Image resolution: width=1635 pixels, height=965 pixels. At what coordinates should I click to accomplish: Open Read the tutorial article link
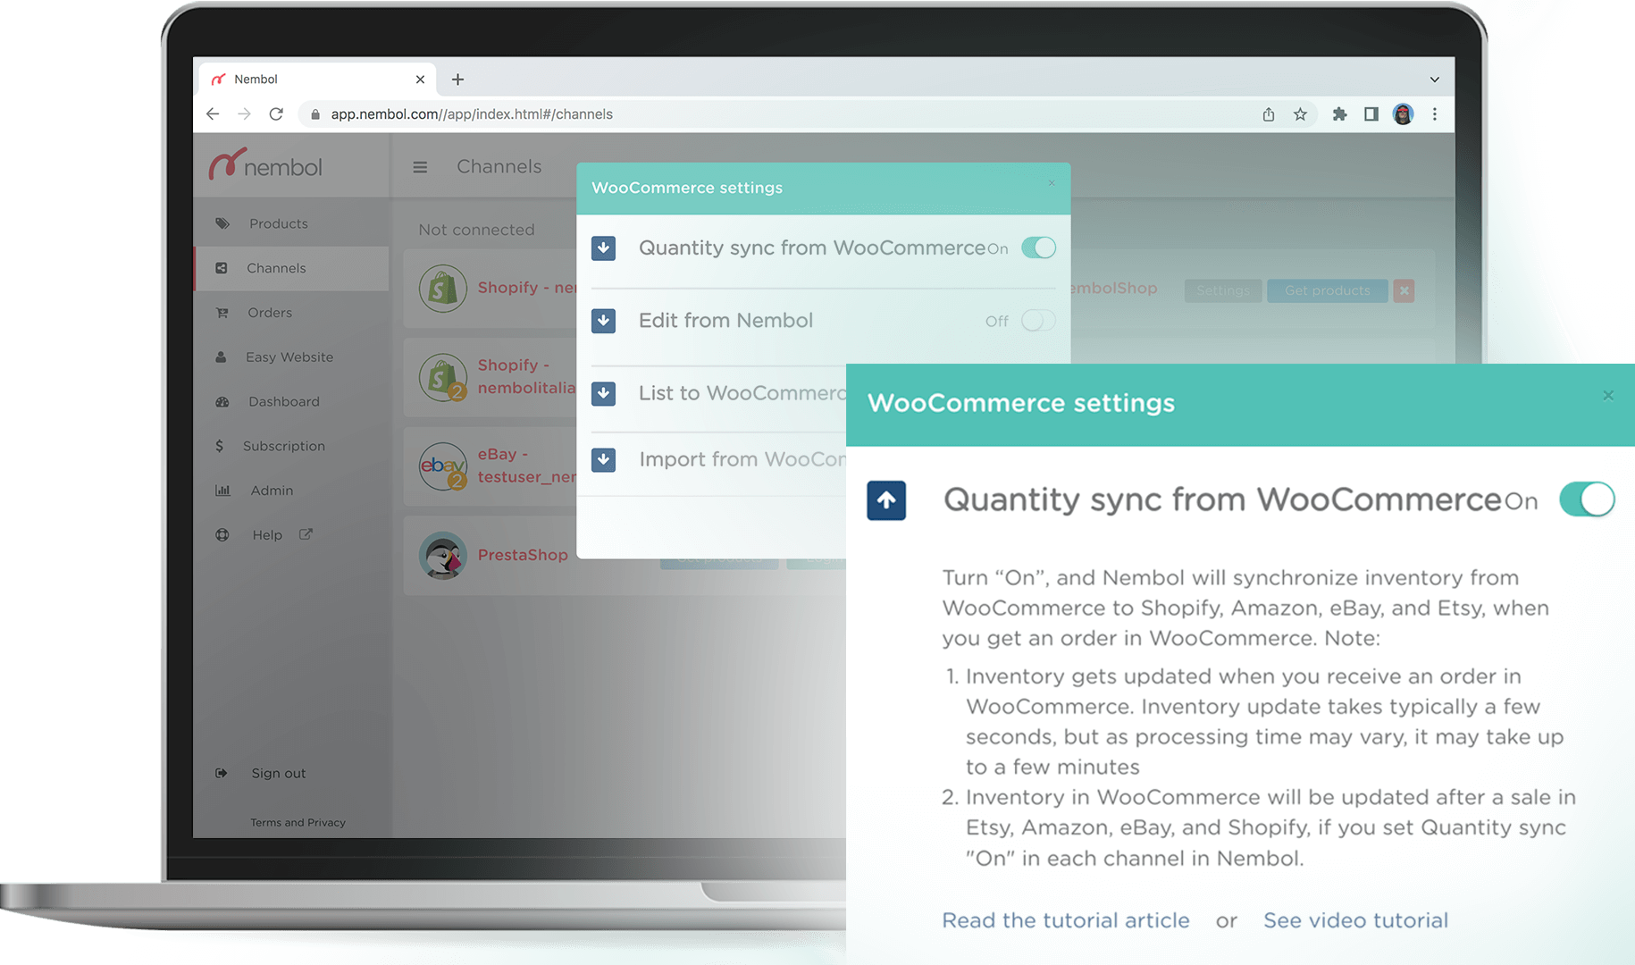tap(1066, 920)
